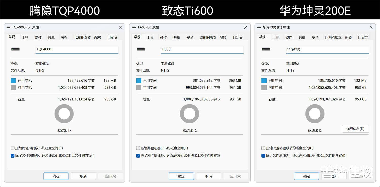380x187 pixels.
Task: Open the 硬件 tab in TQP4000 window
Action: point(38,37)
